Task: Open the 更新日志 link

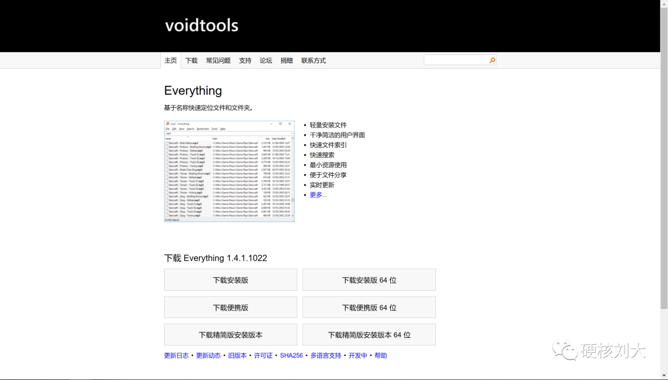Action: pyautogui.click(x=176, y=355)
